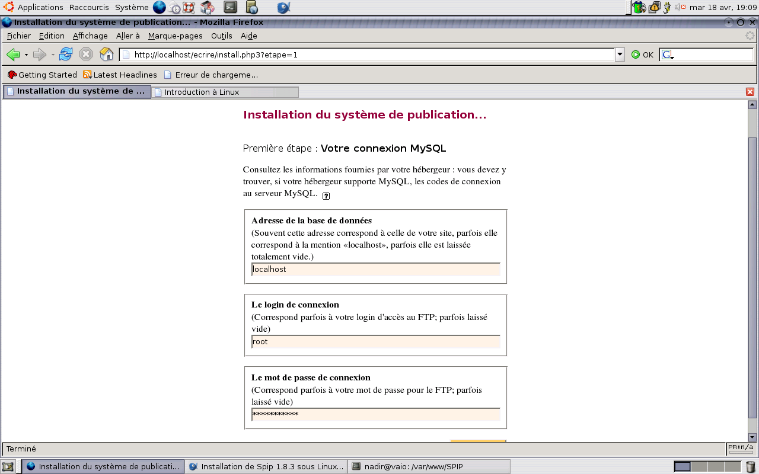The width and height of the screenshot is (759, 474).
Task: Open the Système panel menu
Action: (x=132, y=7)
